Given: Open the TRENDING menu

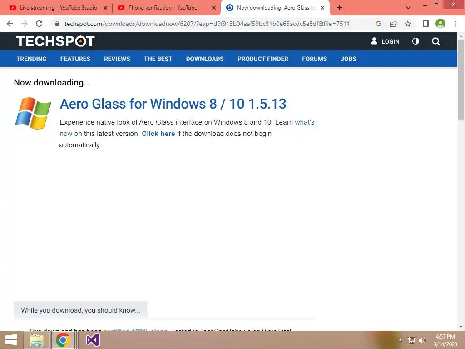Looking at the screenshot, I should (x=31, y=59).
